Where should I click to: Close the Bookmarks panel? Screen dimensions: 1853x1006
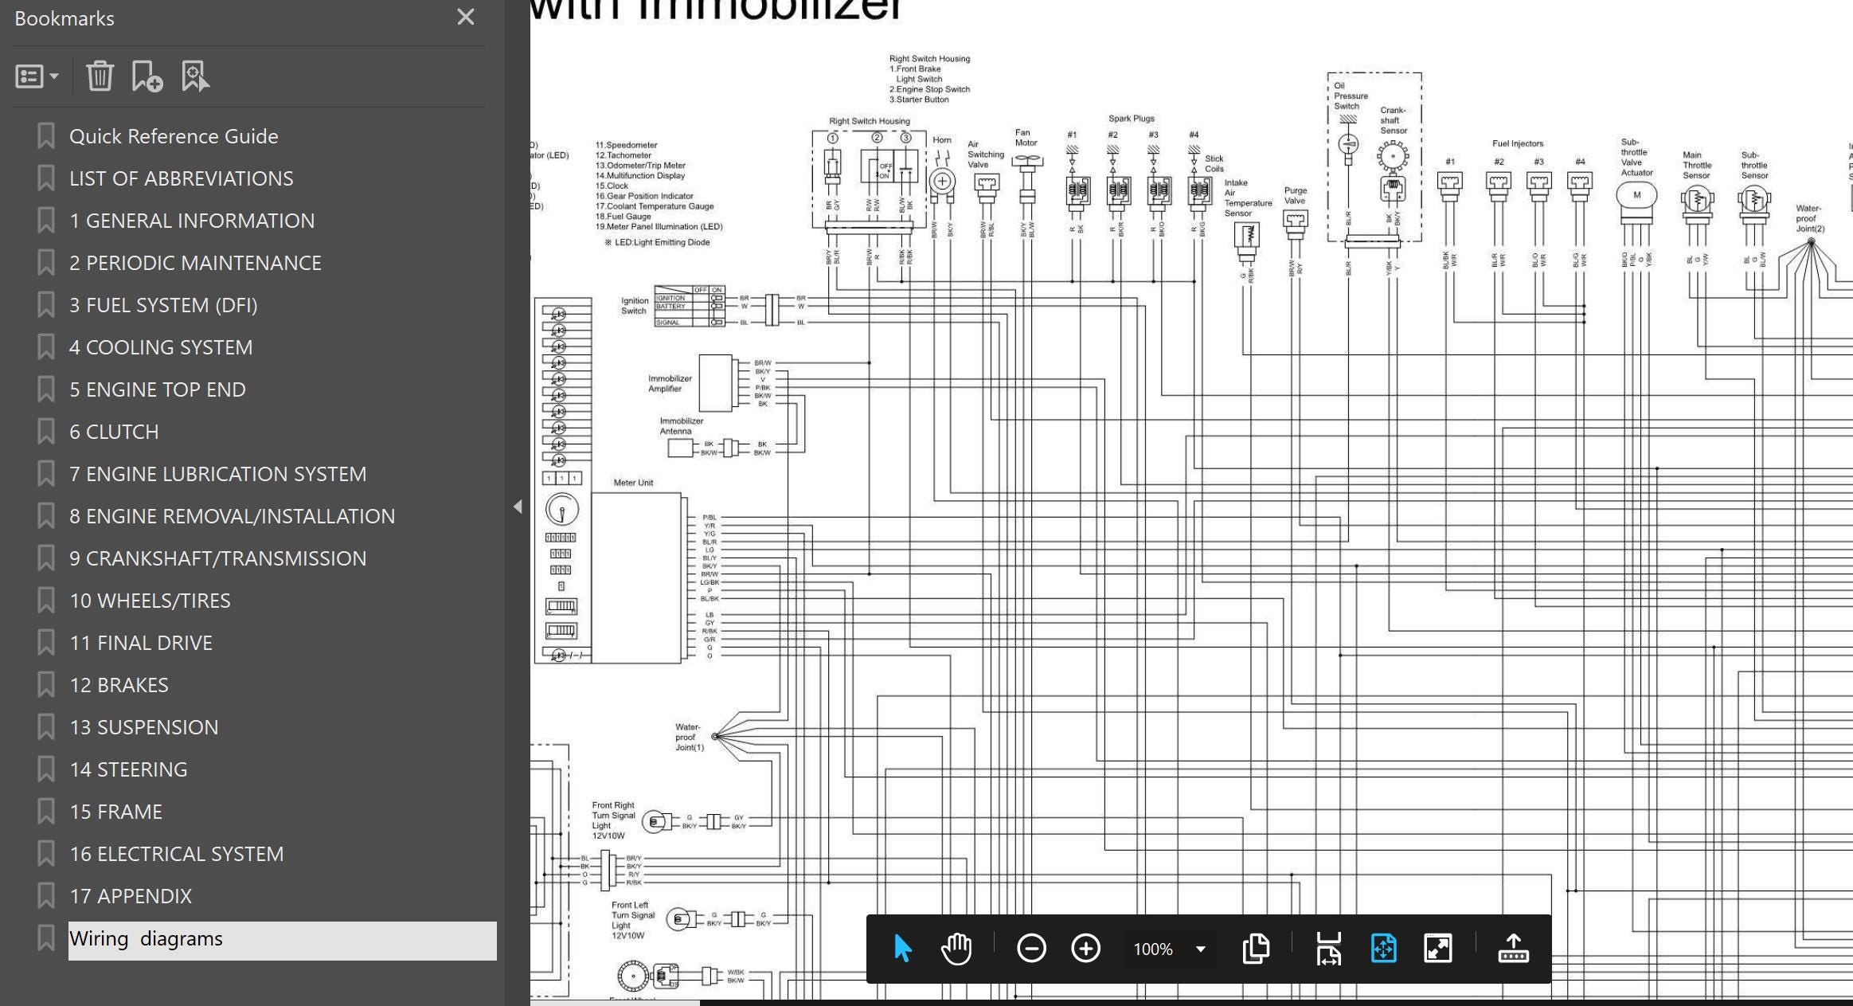pyautogui.click(x=466, y=18)
